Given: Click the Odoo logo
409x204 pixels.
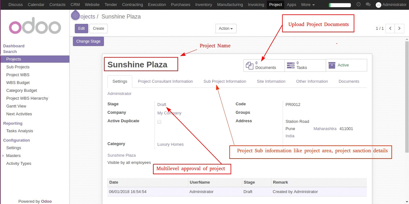Looking at the screenshot, I should click(x=35, y=28).
